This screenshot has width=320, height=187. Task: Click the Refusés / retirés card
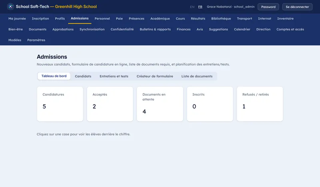point(260,104)
